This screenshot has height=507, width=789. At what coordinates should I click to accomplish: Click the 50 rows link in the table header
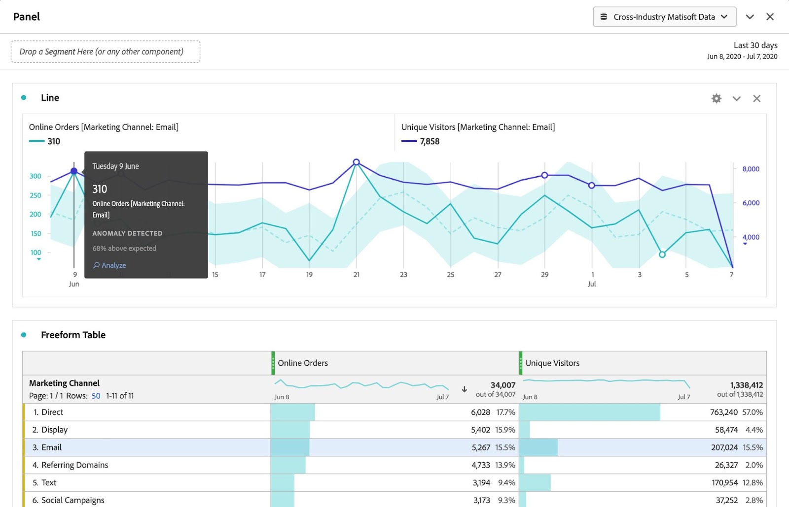pos(96,395)
